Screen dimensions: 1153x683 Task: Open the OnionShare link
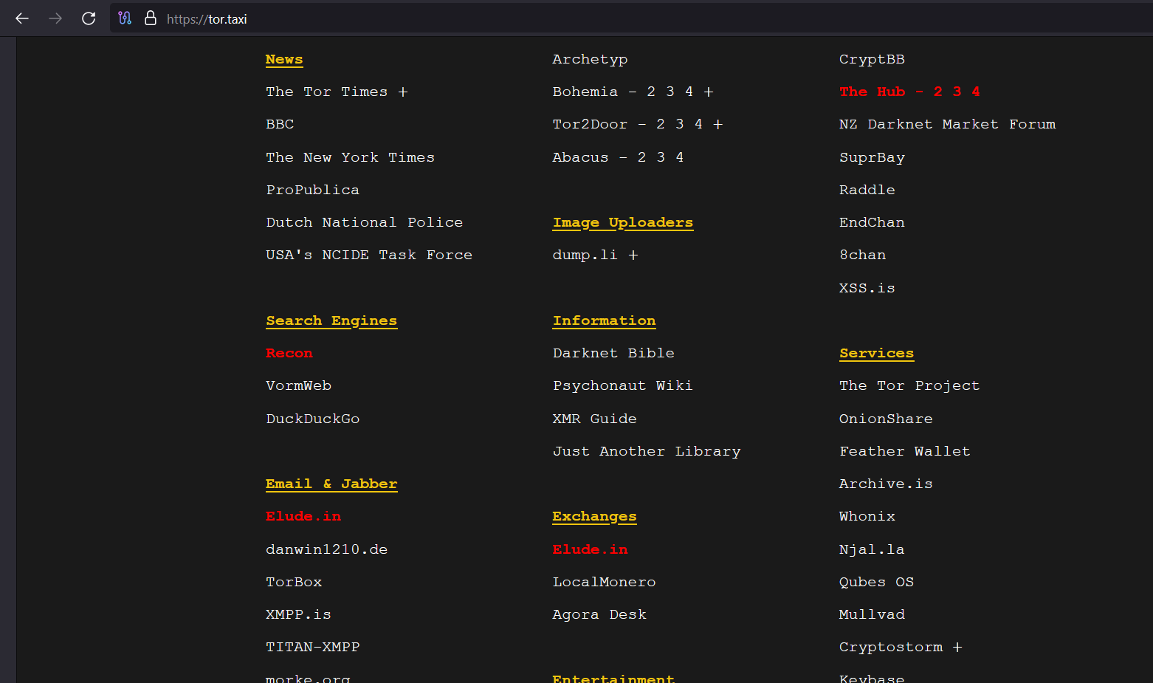point(886,419)
